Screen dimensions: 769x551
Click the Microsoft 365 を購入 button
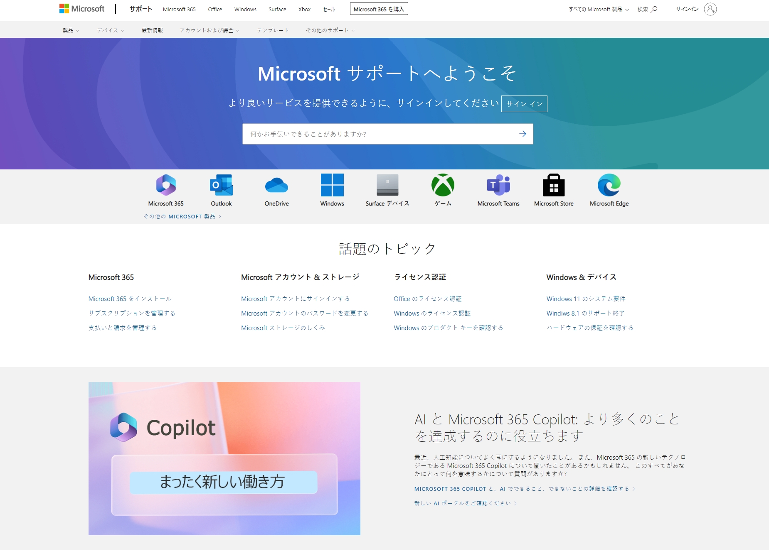tap(379, 9)
